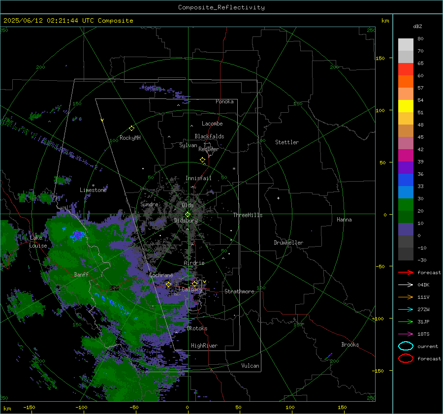
Task: Click the magenta 18TS arrow legend icon
Action: (406, 334)
